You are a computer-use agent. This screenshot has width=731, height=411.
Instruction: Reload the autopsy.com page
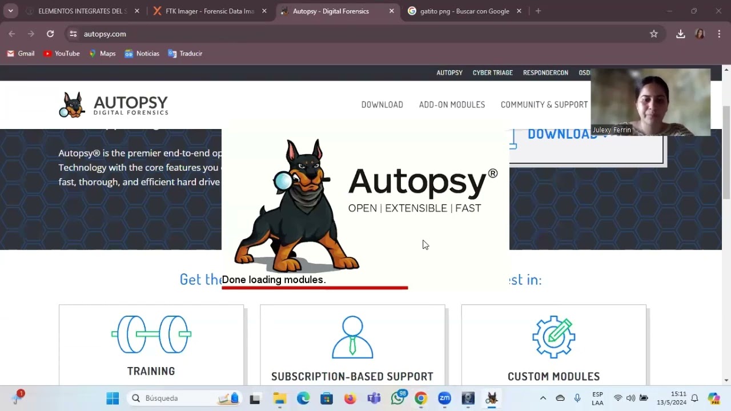point(50,34)
